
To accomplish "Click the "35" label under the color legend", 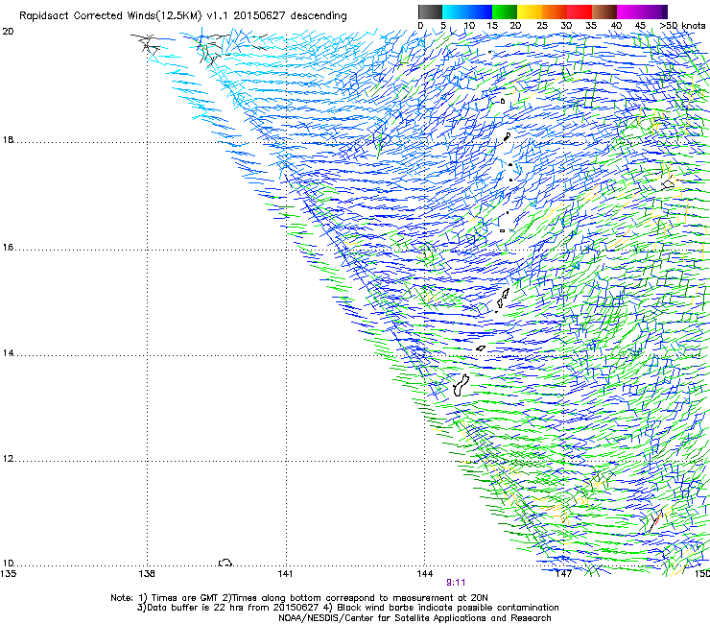I will click(591, 26).
